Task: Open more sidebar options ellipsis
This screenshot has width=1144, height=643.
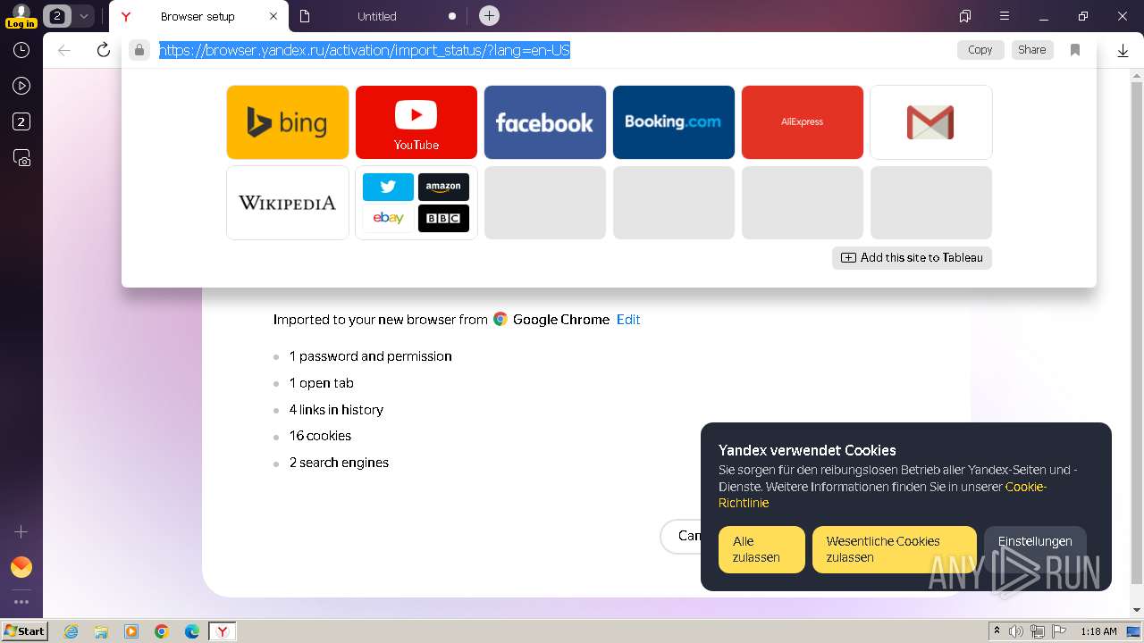Action: [x=21, y=602]
